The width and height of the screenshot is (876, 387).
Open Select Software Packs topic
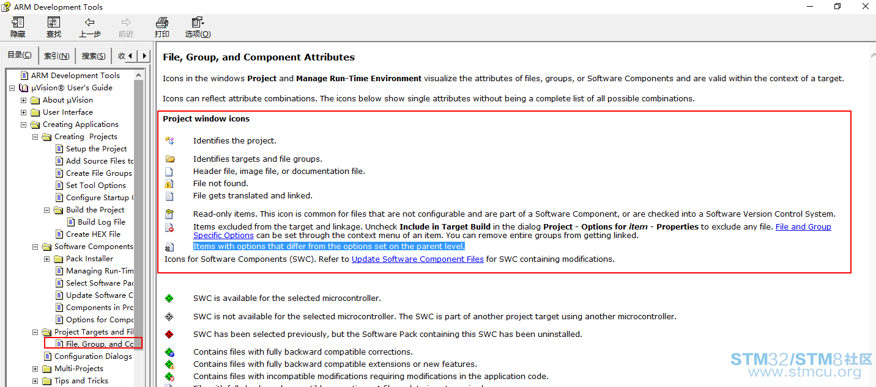[99, 283]
